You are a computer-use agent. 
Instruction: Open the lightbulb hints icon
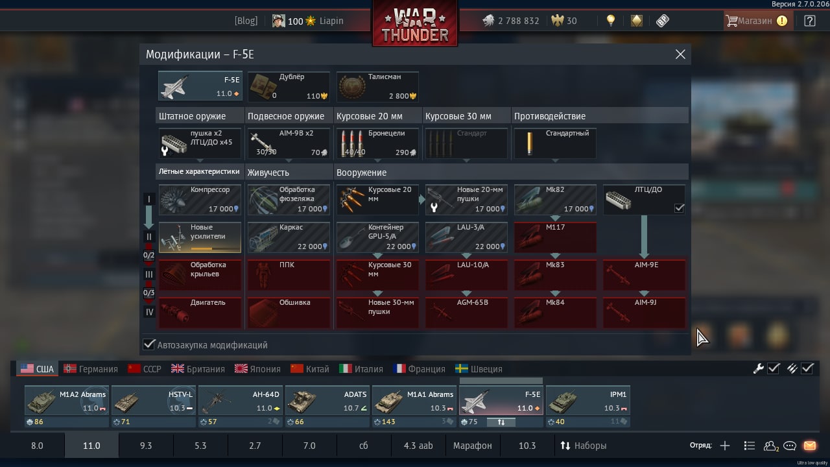pyautogui.click(x=610, y=21)
